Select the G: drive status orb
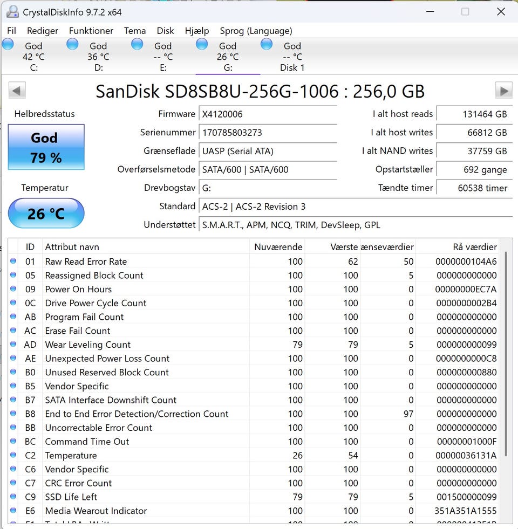This screenshot has width=518, height=529. point(202,44)
